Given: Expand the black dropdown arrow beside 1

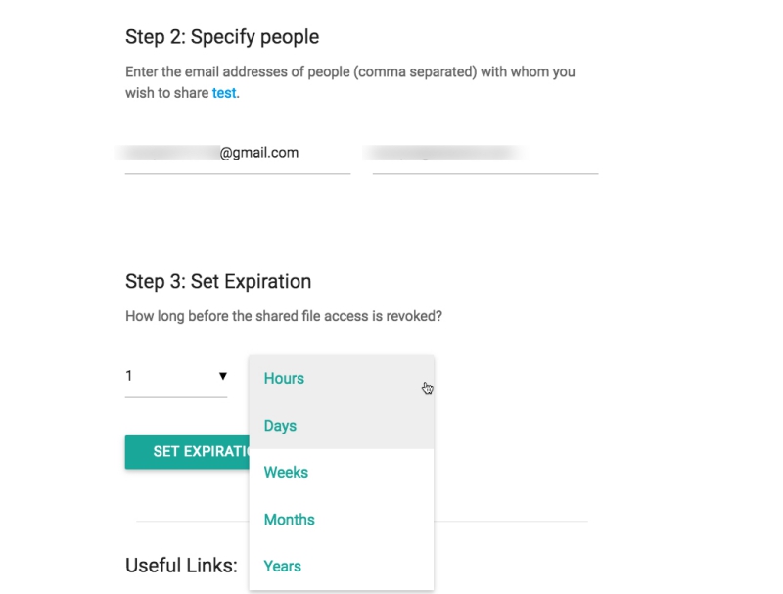Looking at the screenshot, I should pos(222,376).
